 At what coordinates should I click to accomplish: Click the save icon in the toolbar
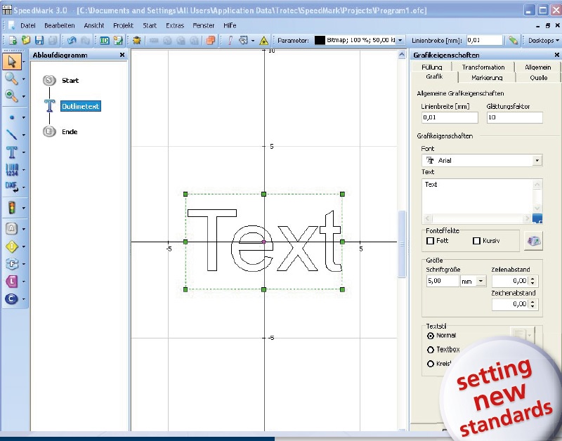pyautogui.click(x=39, y=41)
